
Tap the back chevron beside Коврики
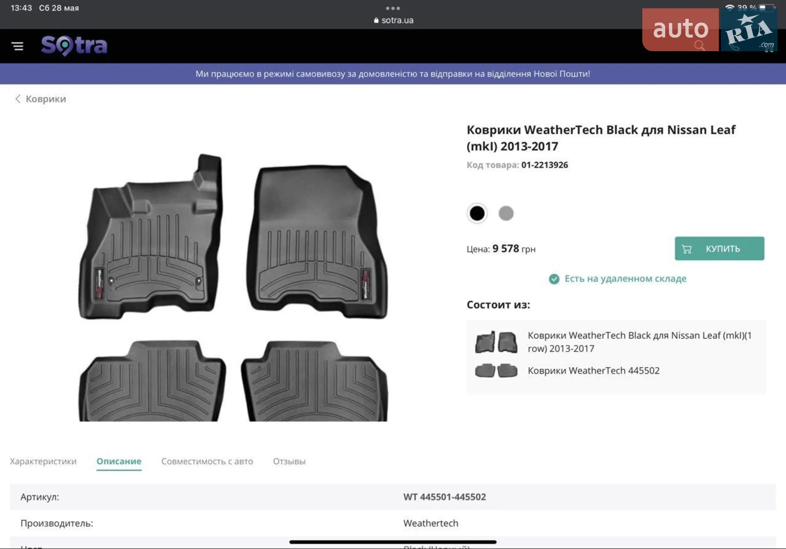coord(18,99)
